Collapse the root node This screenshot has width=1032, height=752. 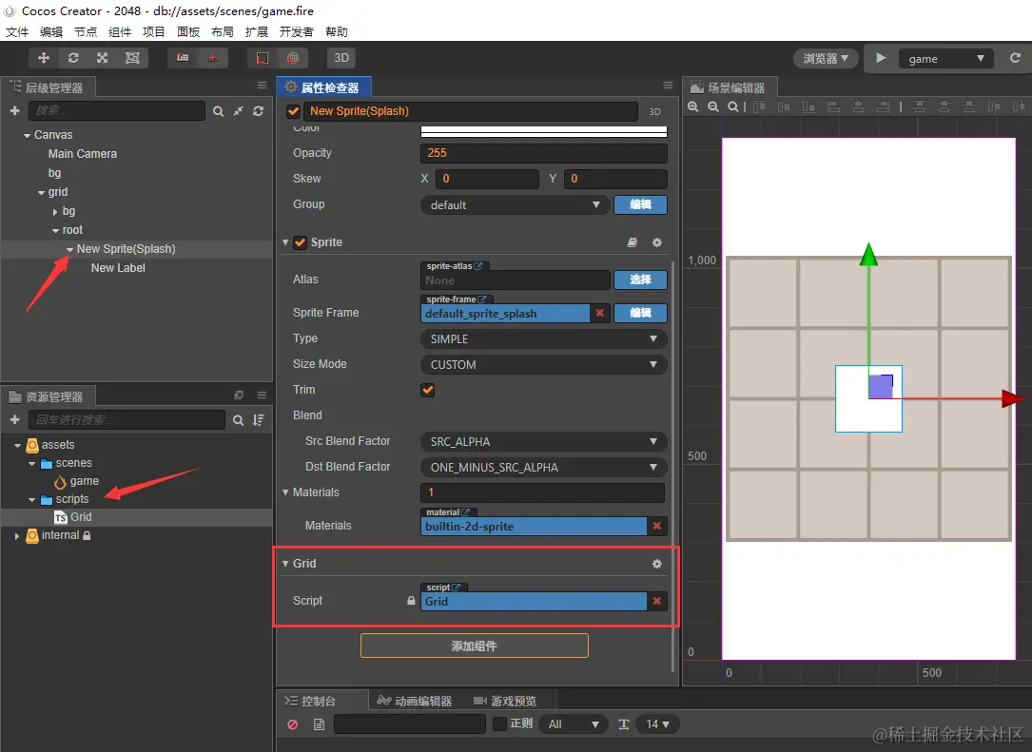click(x=55, y=230)
